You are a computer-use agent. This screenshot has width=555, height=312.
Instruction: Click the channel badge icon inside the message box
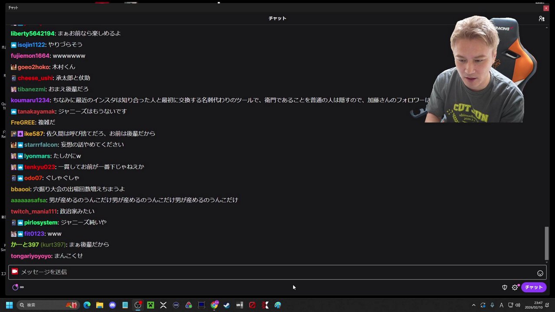15,272
